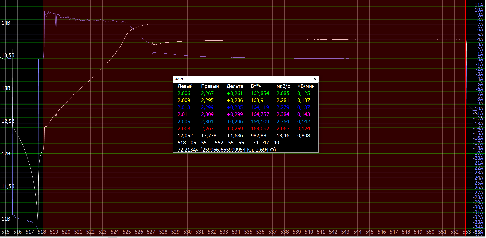Click the magenta +0,299 delta value
The image size is (486, 238).
click(234, 114)
